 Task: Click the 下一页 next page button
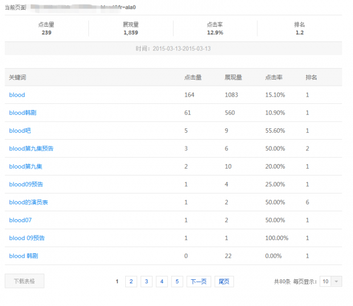click(x=199, y=282)
